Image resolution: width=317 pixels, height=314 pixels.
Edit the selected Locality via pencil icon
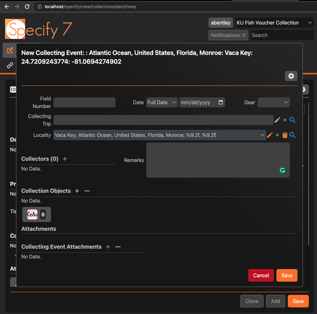click(270, 135)
